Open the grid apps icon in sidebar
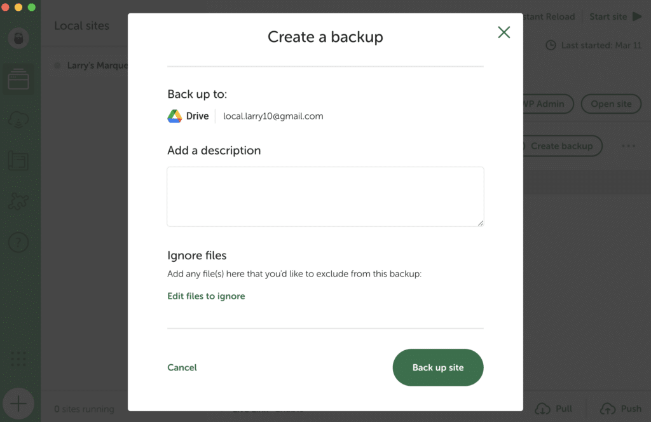Viewport: 651px width, 422px height. point(18,359)
